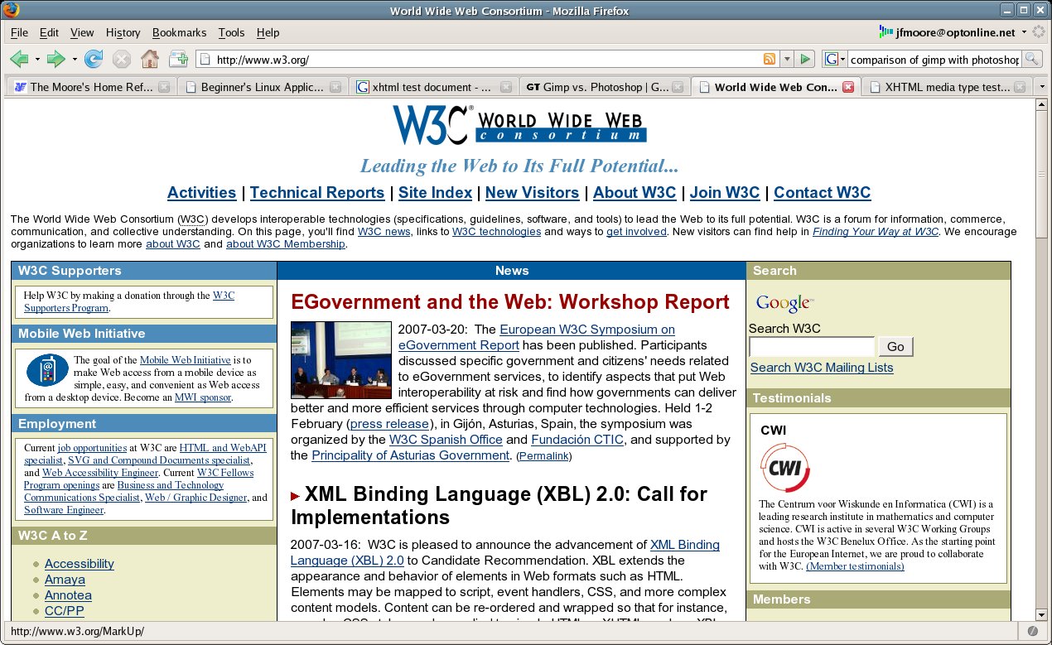Open the tab list dropdown arrow
This screenshot has height=645, width=1052.
tap(1041, 87)
